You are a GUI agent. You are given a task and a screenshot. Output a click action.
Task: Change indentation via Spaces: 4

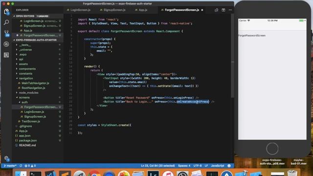click(x=184, y=166)
